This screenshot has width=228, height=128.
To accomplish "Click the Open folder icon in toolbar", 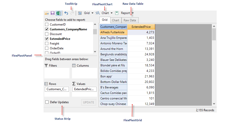I will pos(47,13).
